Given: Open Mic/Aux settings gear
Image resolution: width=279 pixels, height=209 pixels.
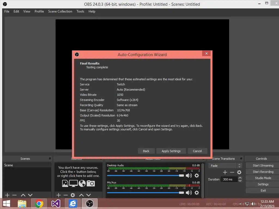Looking at the screenshot, I should click(x=197, y=193).
